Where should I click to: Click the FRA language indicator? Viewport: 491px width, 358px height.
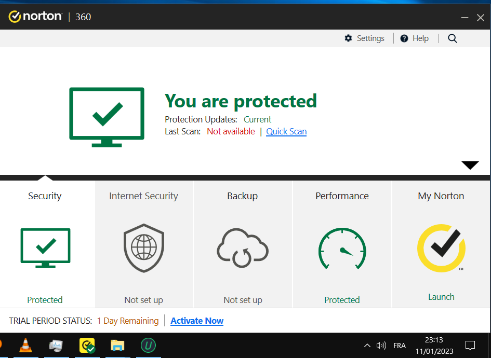(x=399, y=346)
